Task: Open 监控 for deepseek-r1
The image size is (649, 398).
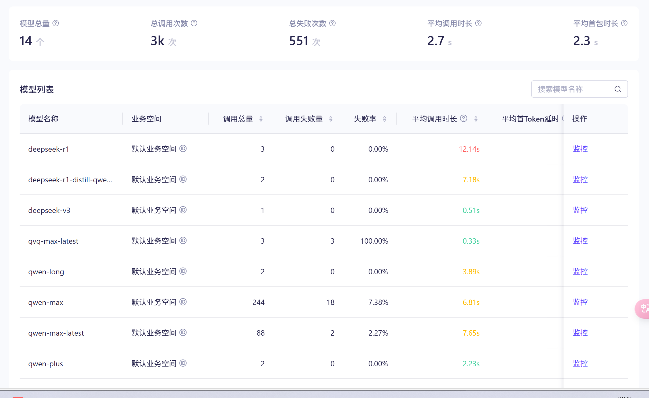Action: pyautogui.click(x=580, y=149)
